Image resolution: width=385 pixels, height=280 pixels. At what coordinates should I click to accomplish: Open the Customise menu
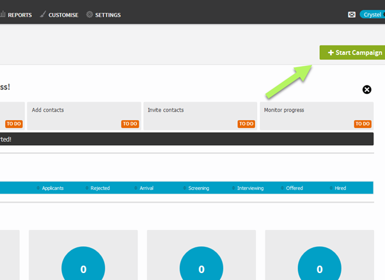tap(63, 15)
